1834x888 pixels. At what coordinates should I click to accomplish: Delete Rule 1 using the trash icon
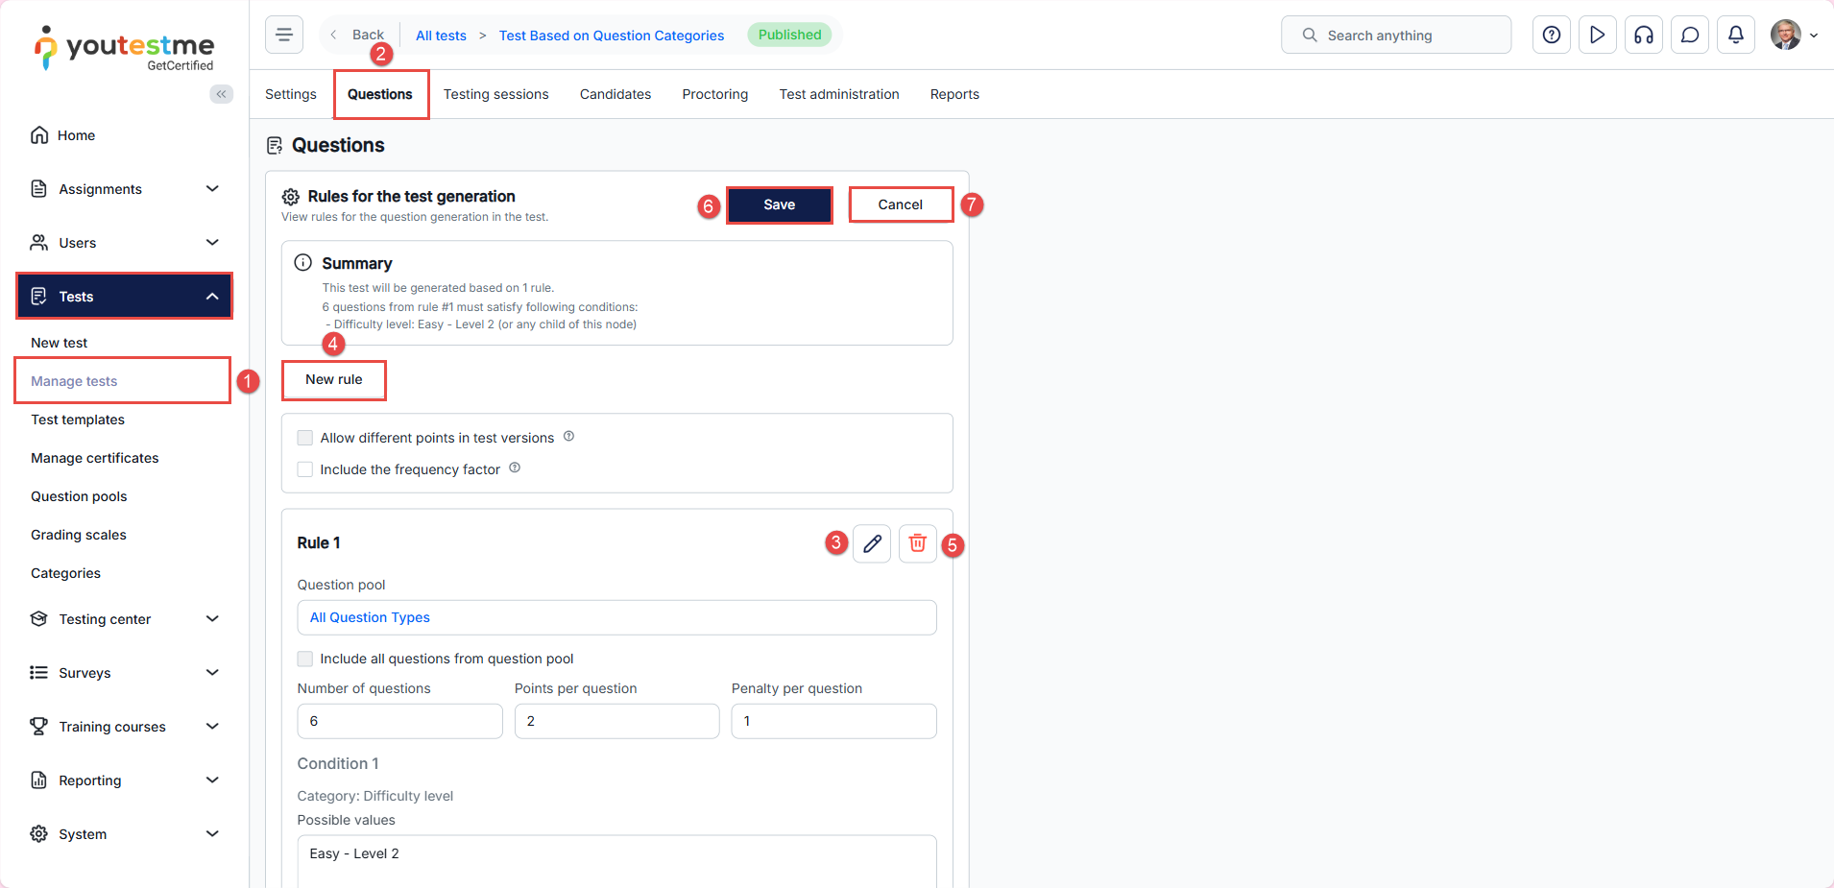917,544
